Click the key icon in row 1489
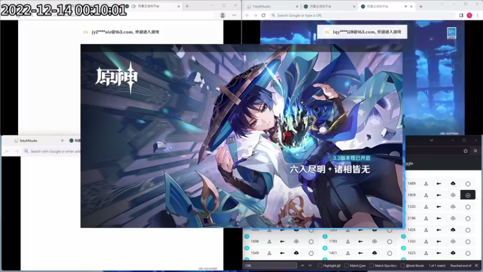This screenshot has width=483, height=272. [439, 184]
